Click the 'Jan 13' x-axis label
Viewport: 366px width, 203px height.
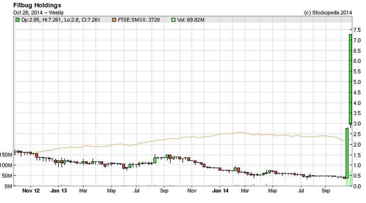pos(59,191)
